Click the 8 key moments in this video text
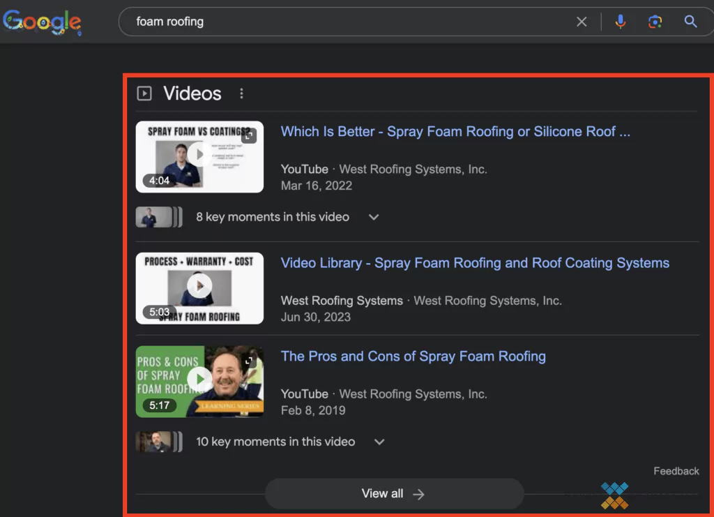The width and height of the screenshot is (714, 517). [273, 217]
